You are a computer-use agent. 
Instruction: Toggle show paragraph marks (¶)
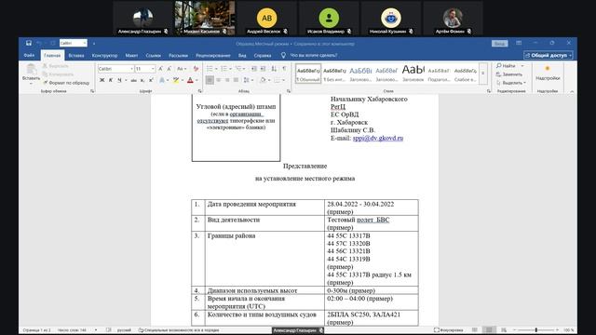pos(284,69)
